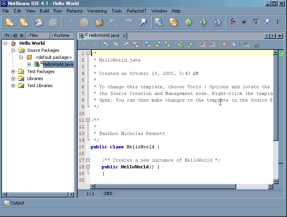
Task: Click the Attach Debugger icon
Action: (x=218, y=22)
